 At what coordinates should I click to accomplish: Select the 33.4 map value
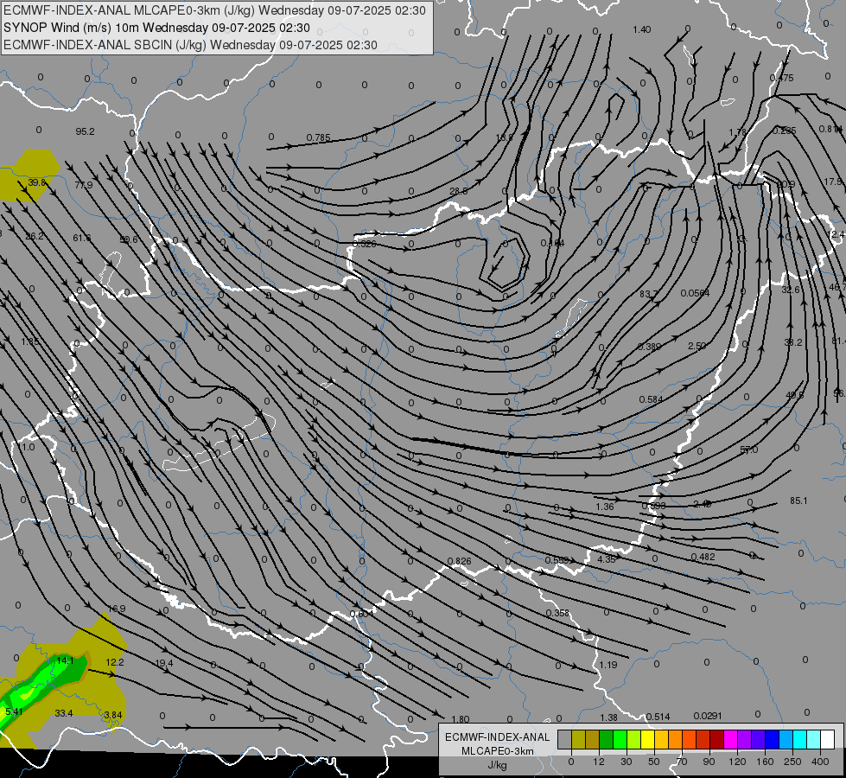click(64, 714)
